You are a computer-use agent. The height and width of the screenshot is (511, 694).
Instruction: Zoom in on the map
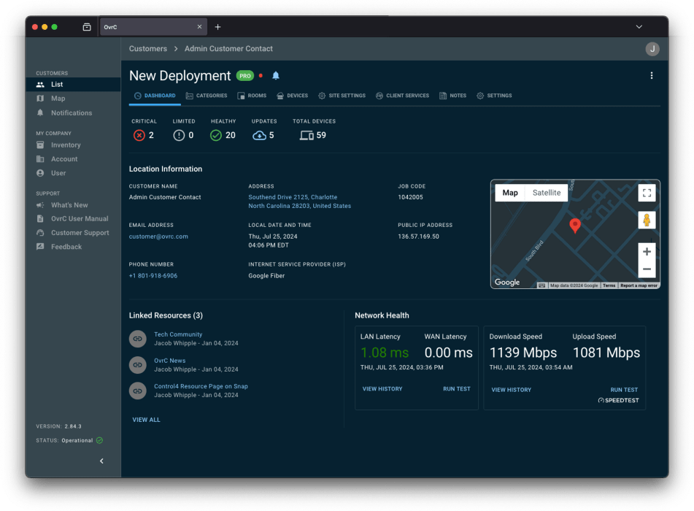(646, 251)
